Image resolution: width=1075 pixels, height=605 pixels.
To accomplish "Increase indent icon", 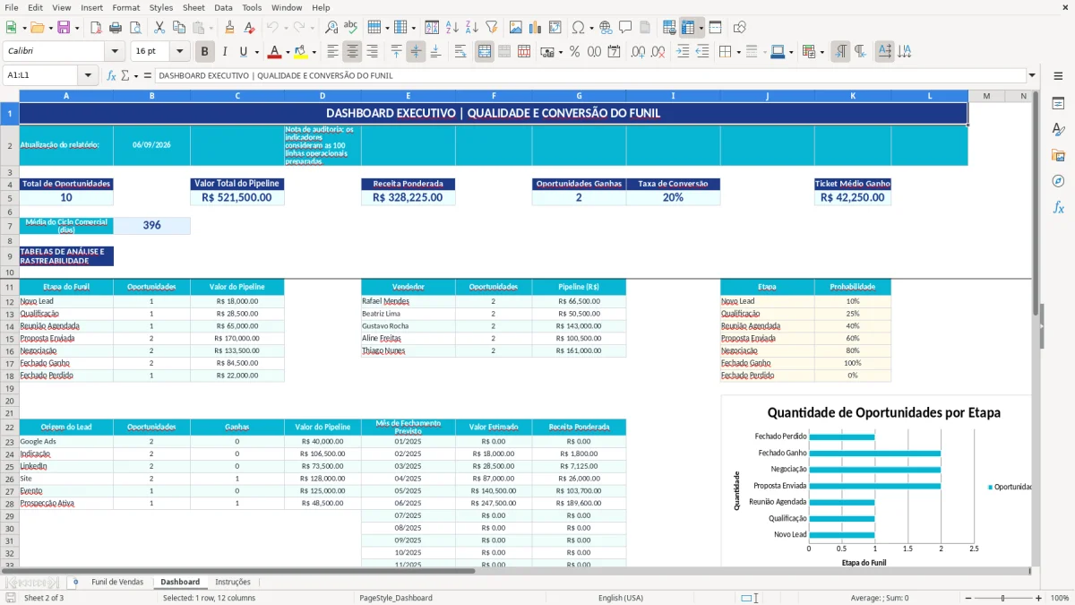I will click(683, 52).
